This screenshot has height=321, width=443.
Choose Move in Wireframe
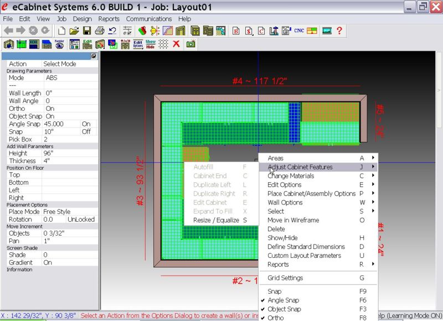(318, 220)
